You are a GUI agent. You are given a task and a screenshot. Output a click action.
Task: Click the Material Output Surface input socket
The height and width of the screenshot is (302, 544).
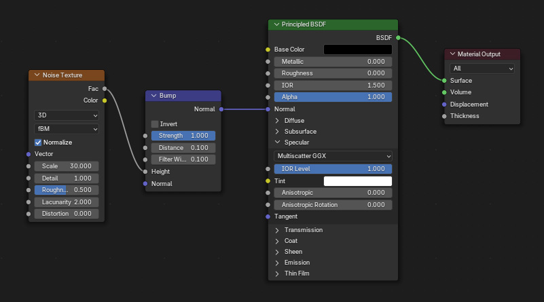[x=444, y=81]
